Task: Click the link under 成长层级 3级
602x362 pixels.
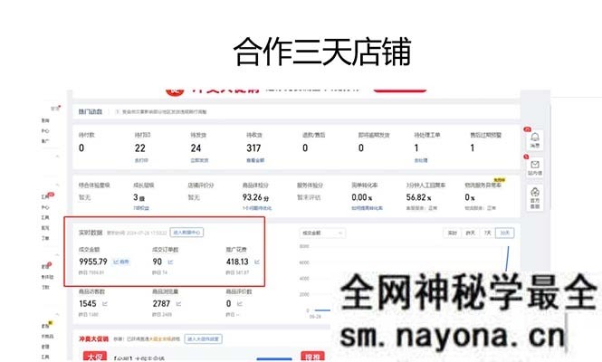Action: click(x=141, y=208)
